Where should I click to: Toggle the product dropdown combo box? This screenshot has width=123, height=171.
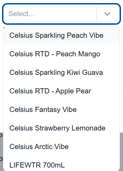pos(61,14)
